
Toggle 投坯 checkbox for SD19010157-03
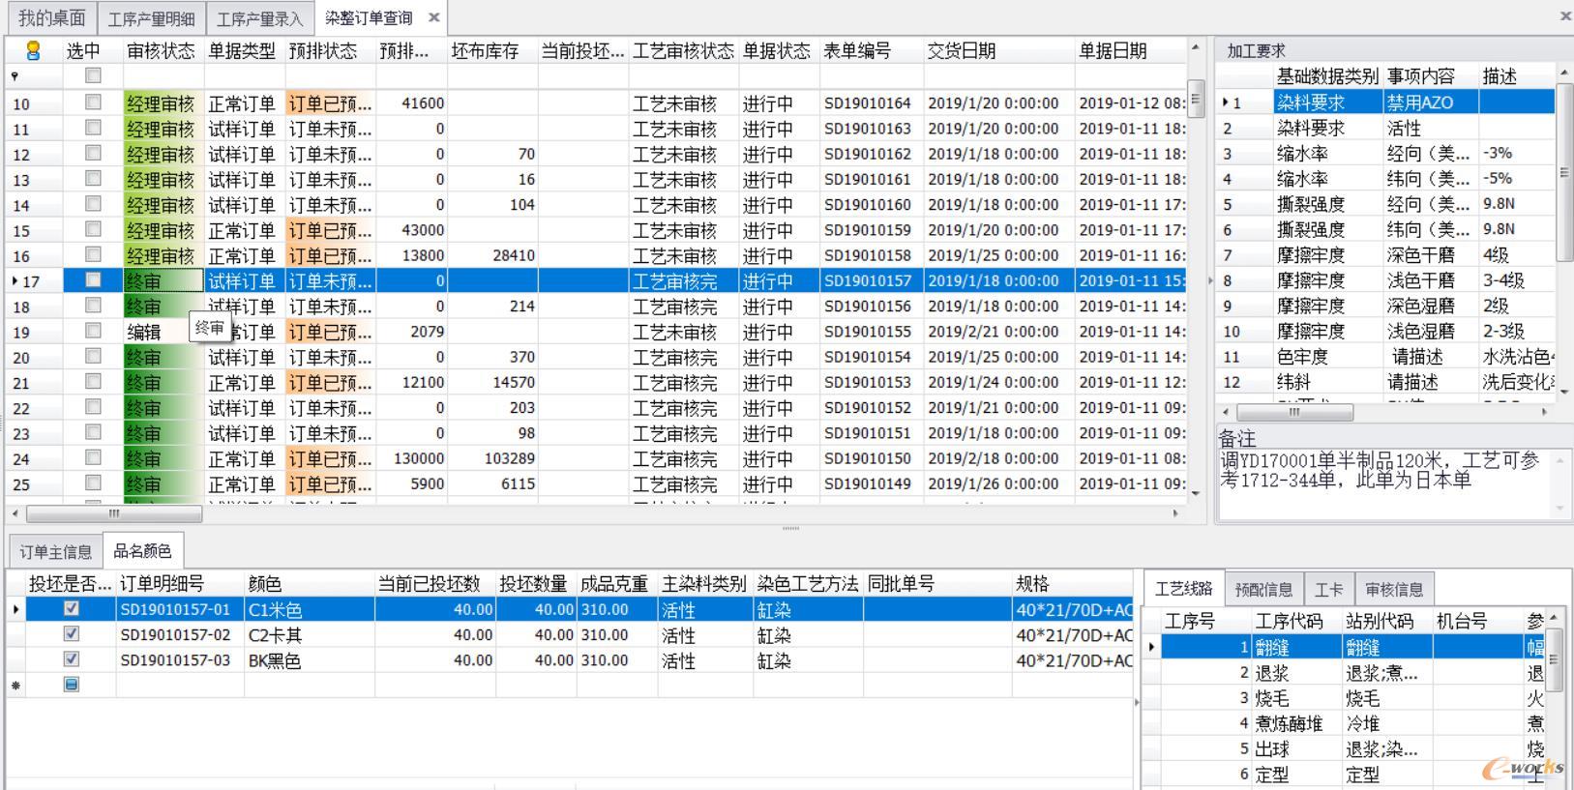pyautogui.click(x=71, y=659)
